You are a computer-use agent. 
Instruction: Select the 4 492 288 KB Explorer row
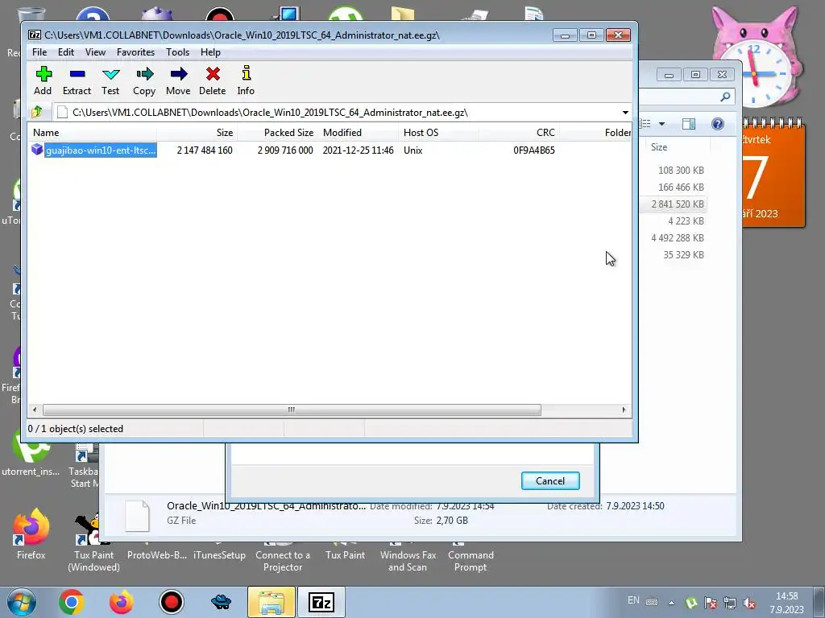678,238
